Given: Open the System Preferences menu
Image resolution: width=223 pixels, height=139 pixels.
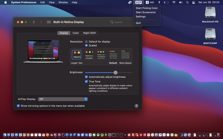Looking at the screenshot, I should 24,2.
